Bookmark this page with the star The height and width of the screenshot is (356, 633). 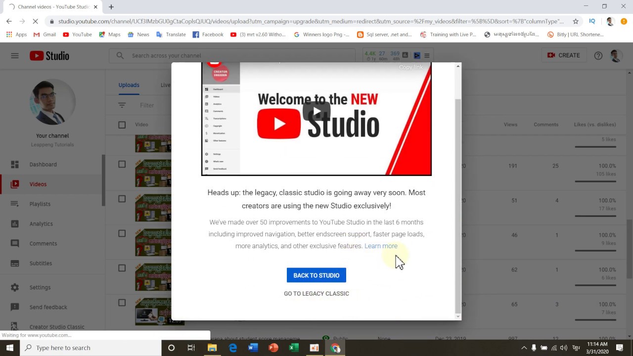[x=576, y=21]
